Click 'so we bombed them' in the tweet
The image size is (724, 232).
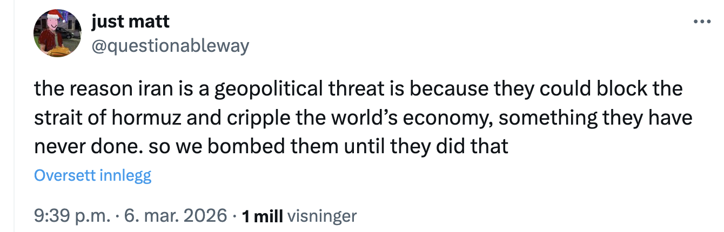point(217,146)
